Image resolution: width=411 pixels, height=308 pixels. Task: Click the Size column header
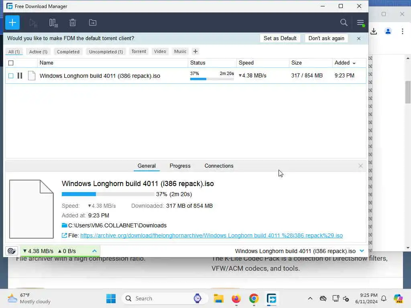[x=311, y=63]
